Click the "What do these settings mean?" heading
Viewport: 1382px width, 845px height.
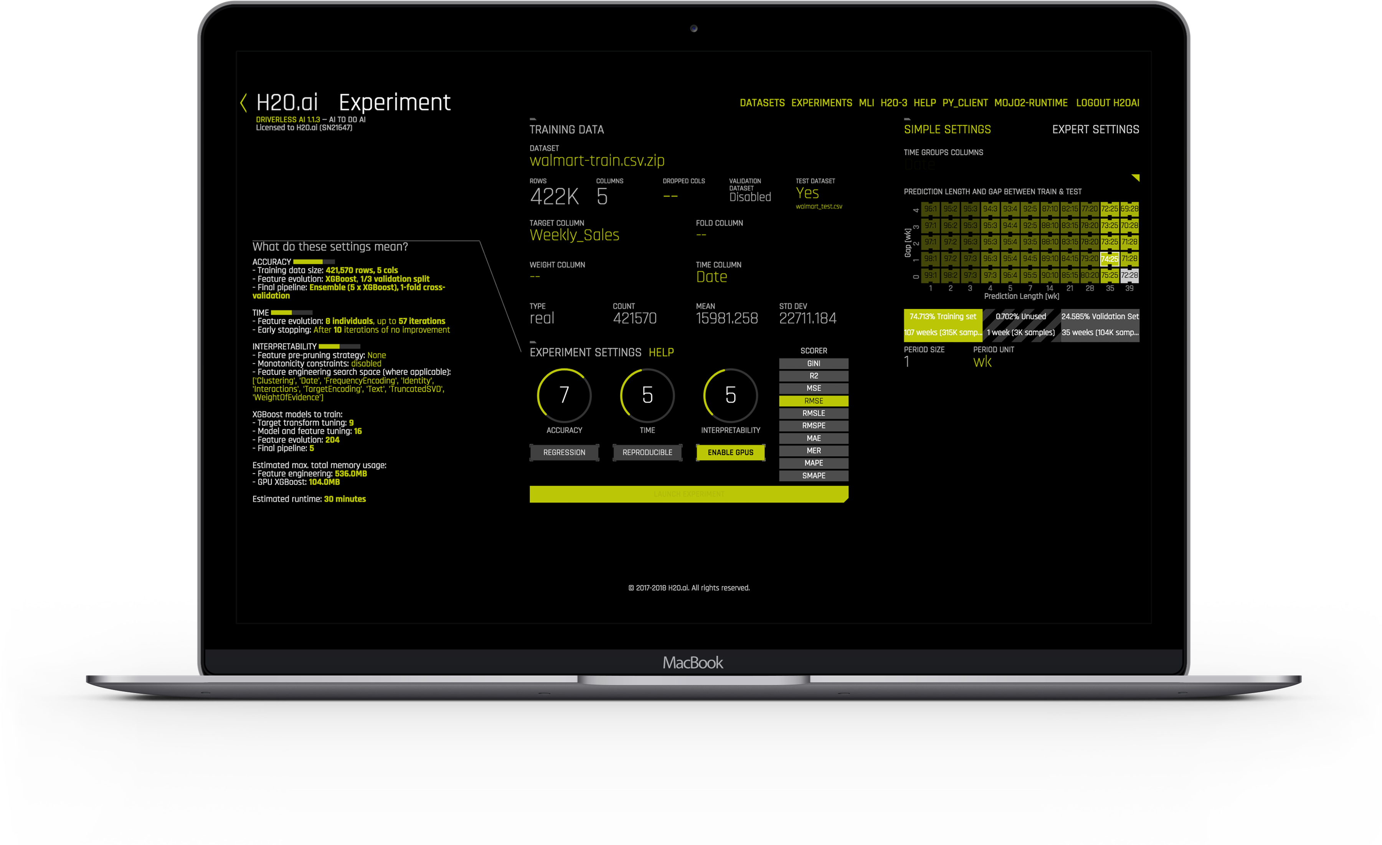(330, 247)
